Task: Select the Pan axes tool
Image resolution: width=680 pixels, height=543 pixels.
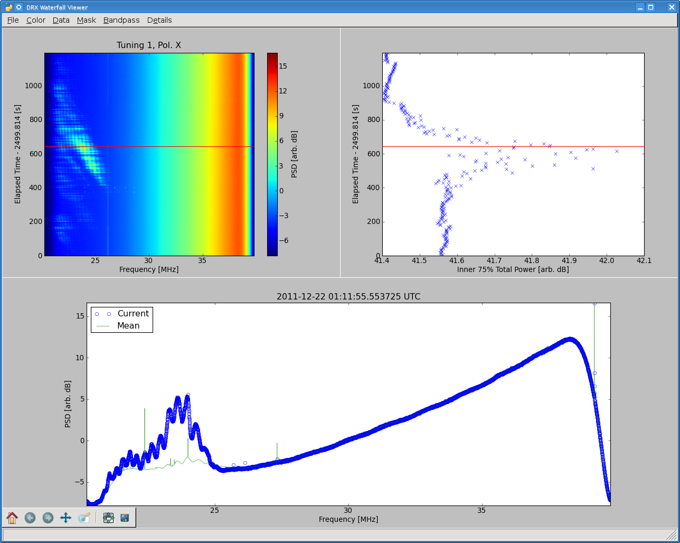Action: [x=66, y=518]
